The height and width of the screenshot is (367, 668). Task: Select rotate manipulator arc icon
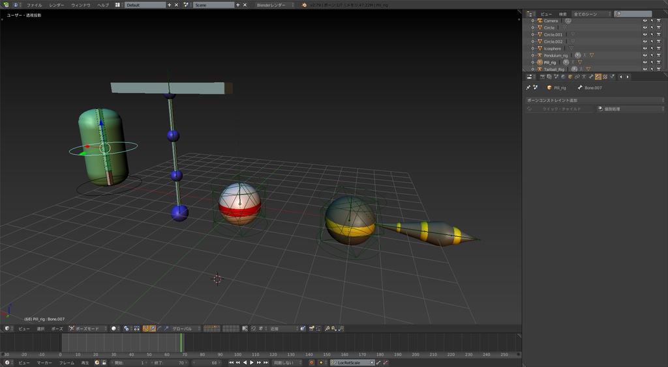coord(159,329)
